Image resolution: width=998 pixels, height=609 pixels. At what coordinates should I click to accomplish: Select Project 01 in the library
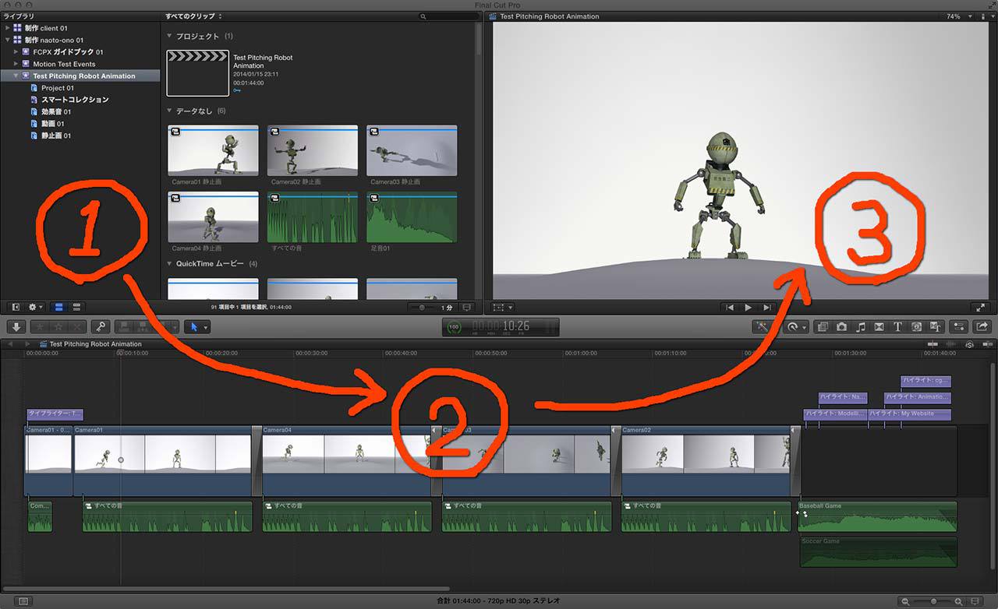click(x=58, y=88)
